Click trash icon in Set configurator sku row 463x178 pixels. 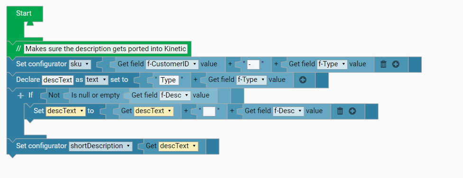pos(383,64)
